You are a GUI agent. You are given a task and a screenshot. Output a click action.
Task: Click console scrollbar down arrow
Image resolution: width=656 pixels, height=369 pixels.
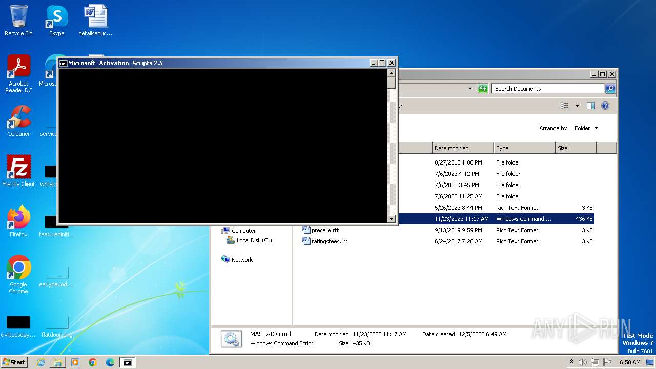392,219
